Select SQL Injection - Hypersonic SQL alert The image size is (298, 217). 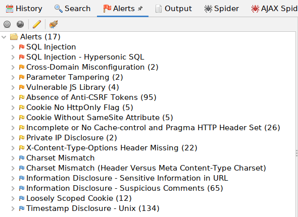coord(85,57)
